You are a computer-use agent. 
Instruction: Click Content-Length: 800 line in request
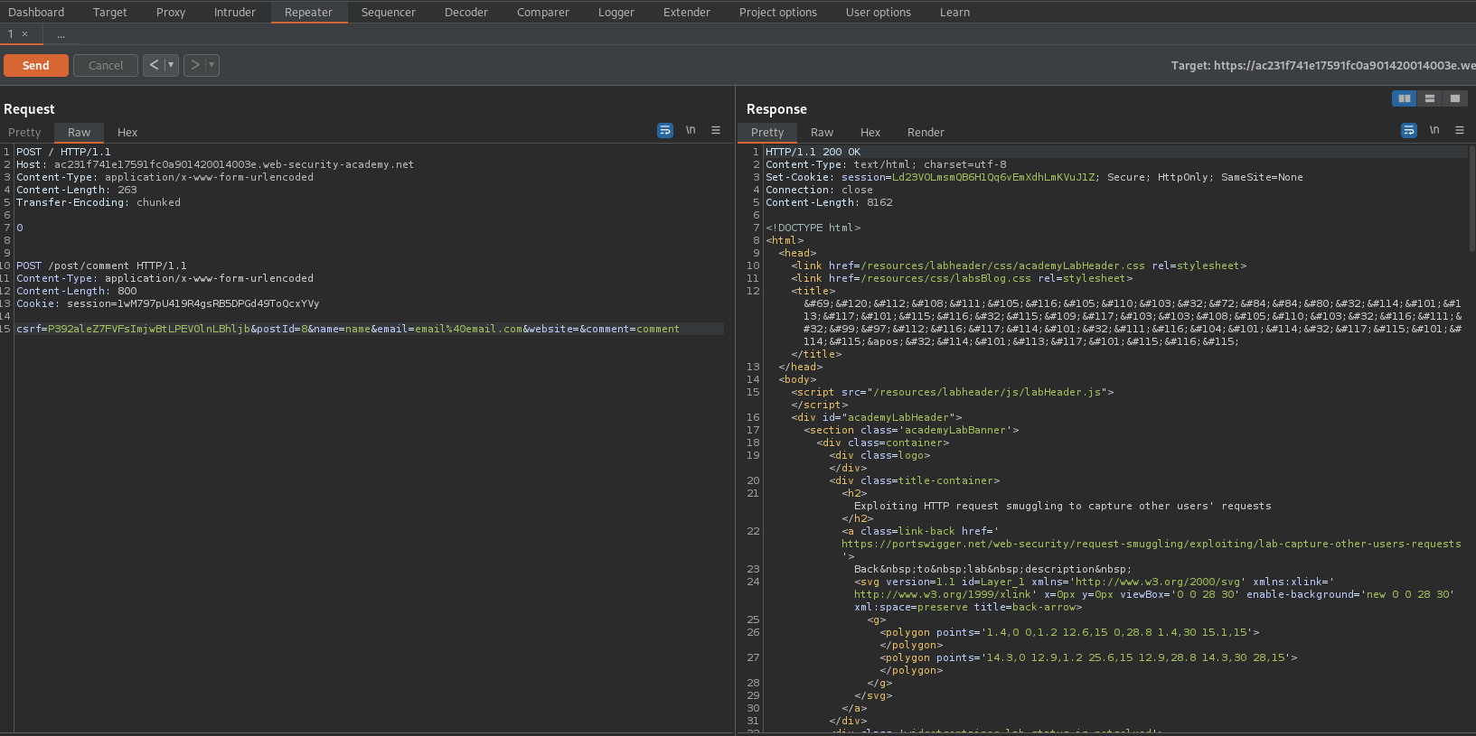point(77,291)
